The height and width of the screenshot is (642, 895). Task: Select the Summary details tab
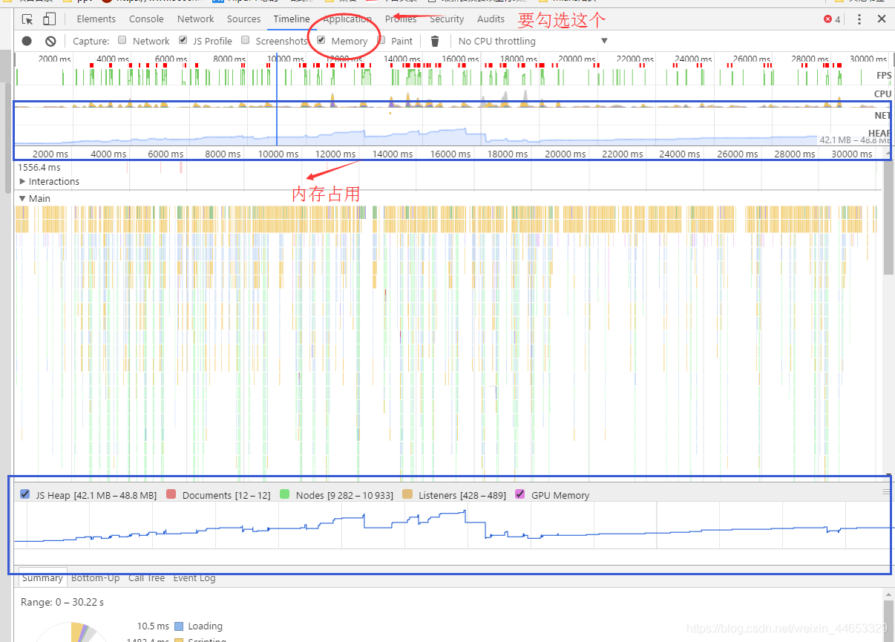[x=42, y=578]
